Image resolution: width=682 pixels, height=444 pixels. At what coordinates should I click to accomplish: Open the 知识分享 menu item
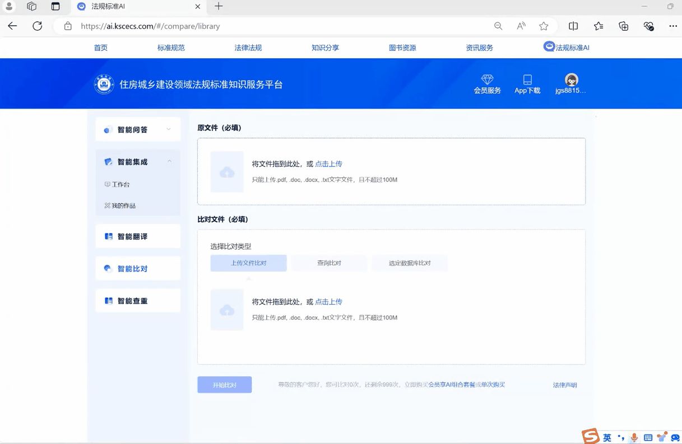click(326, 48)
